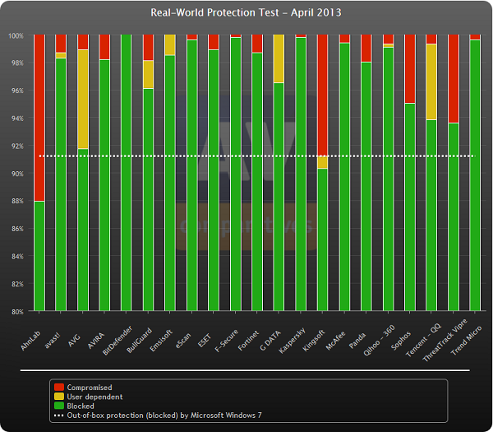Click the Out-of-box protection legend entry
This screenshot has width=493, height=432.
click(x=158, y=416)
